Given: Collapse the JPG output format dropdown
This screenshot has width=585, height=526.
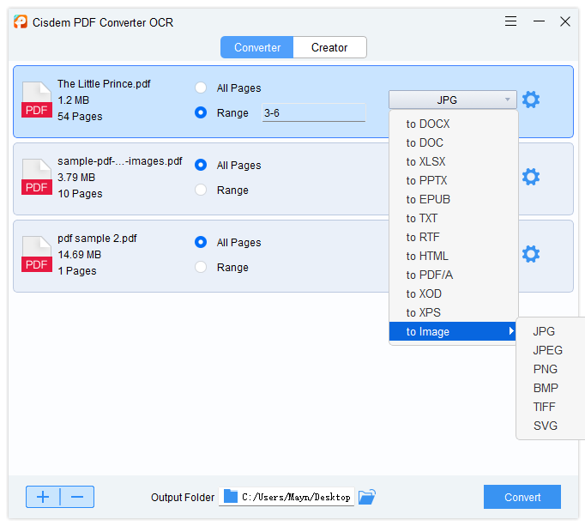Looking at the screenshot, I should [x=452, y=100].
